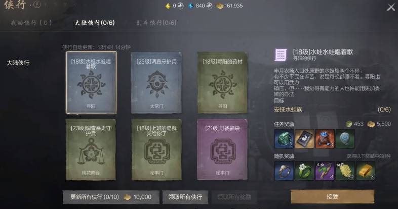Select the 大陆侠行(0/6) tab
This screenshot has width=398, height=209.
click(95, 23)
